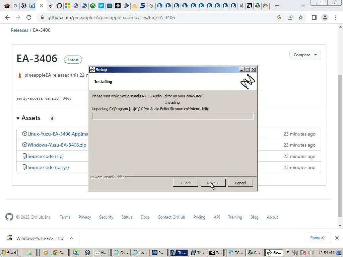Open the Training footer link

coord(235,217)
